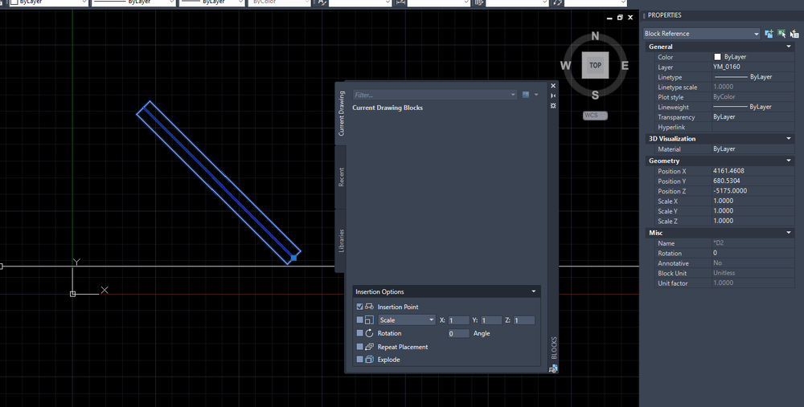This screenshot has height=407, width=804.
Task: Click the WCS coordinate system button
Action: (x=595, y=115)
